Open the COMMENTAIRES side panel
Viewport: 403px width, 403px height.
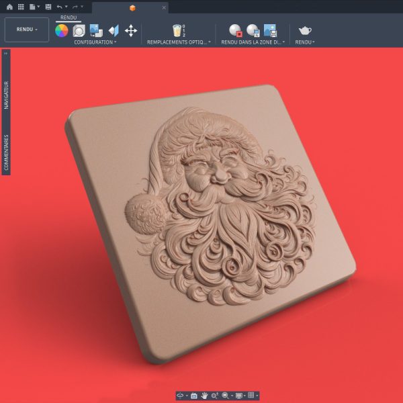(x=6, y=152)
